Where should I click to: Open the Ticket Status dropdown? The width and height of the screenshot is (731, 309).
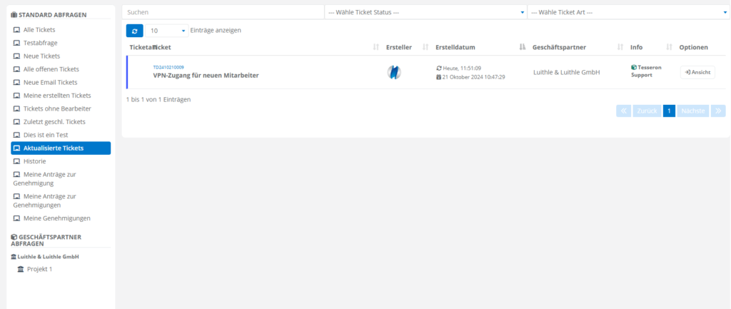(425, 12)
